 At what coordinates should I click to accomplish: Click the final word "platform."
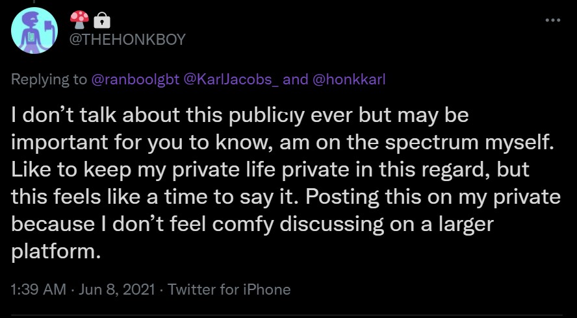coord(57,251)
